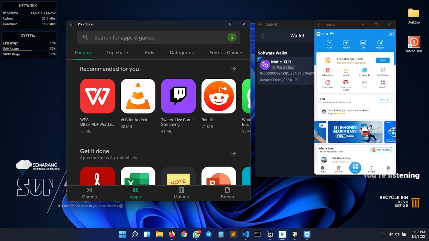Open DANA inbox icon at top right
The image size is (429, 241).
point(391,34)
